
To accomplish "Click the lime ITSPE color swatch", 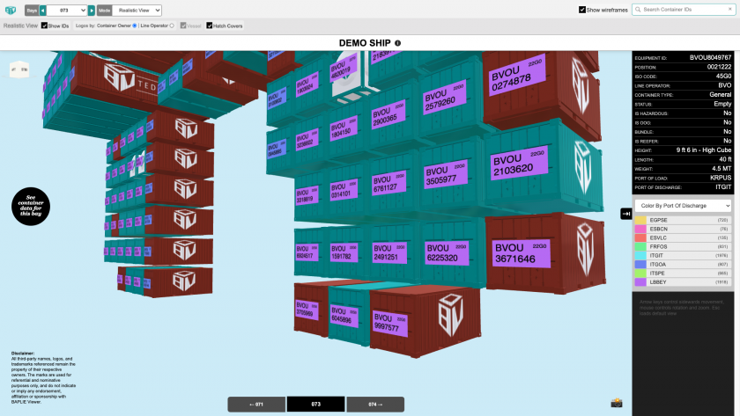I will [640, 274].
